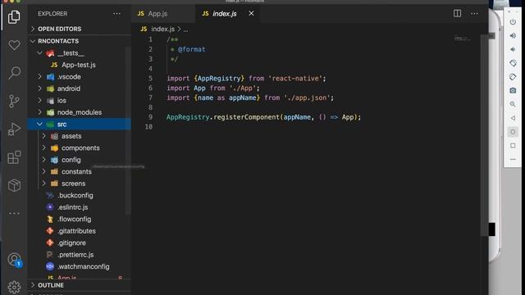Viewport: 525px width, 295px height.
Task: Open emulator extended controls ellipsis
Action: [x=513, y=160]
